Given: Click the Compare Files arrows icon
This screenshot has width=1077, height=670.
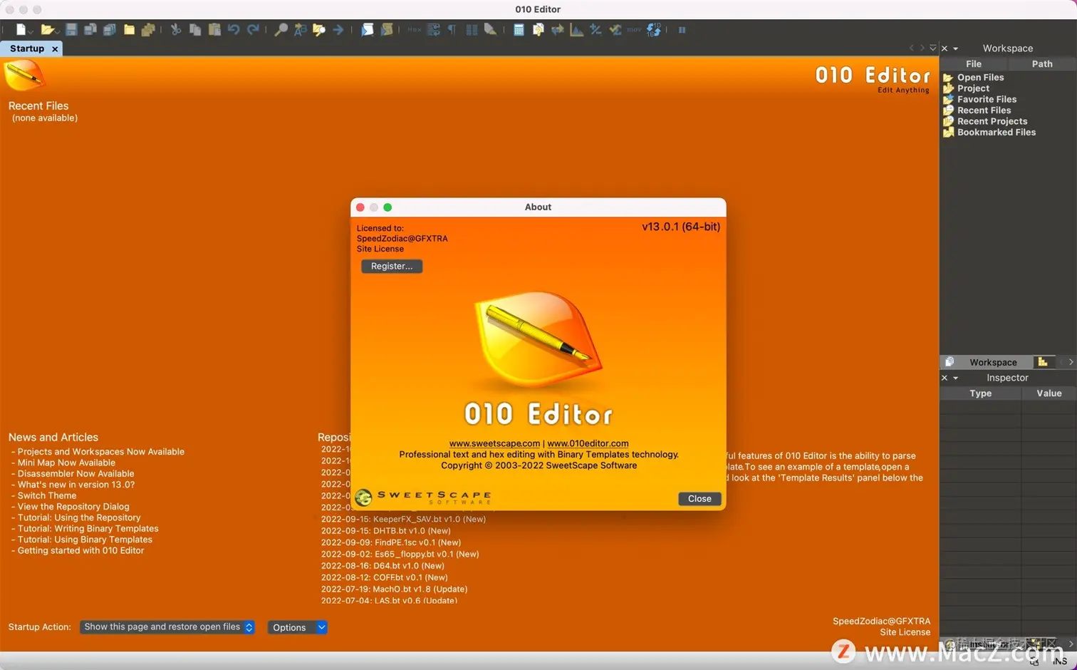Looking at the screenshot, I should (558, 30).
